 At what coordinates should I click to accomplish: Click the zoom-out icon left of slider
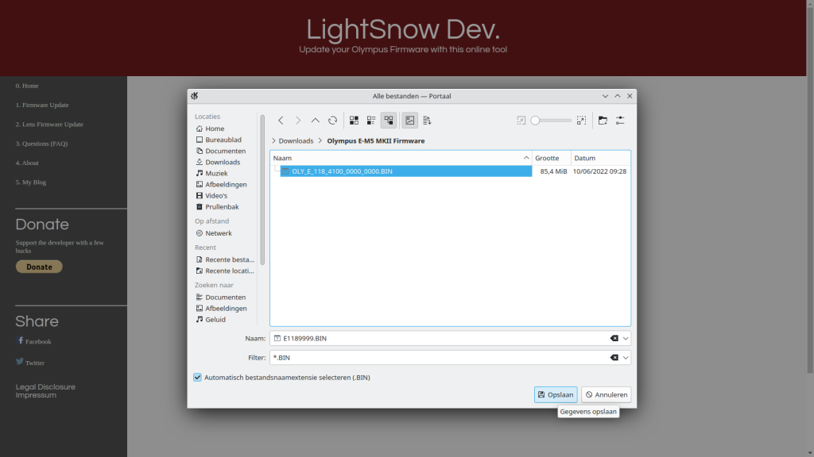coord(521,121)
